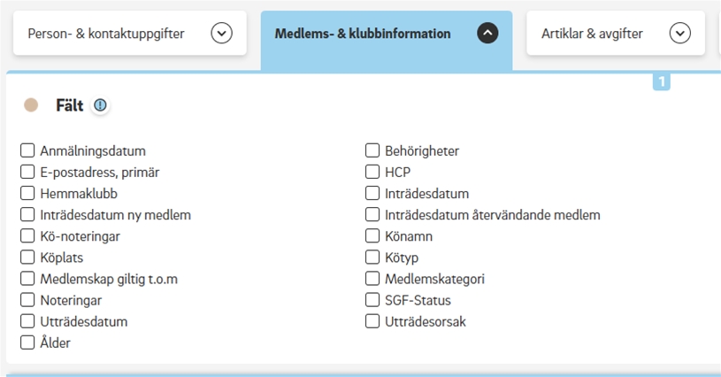The width and height of the screenshot is (721, 377).
Task: Select the HCP checkbox
Action: pyautogui.click(x=372, y=173)
